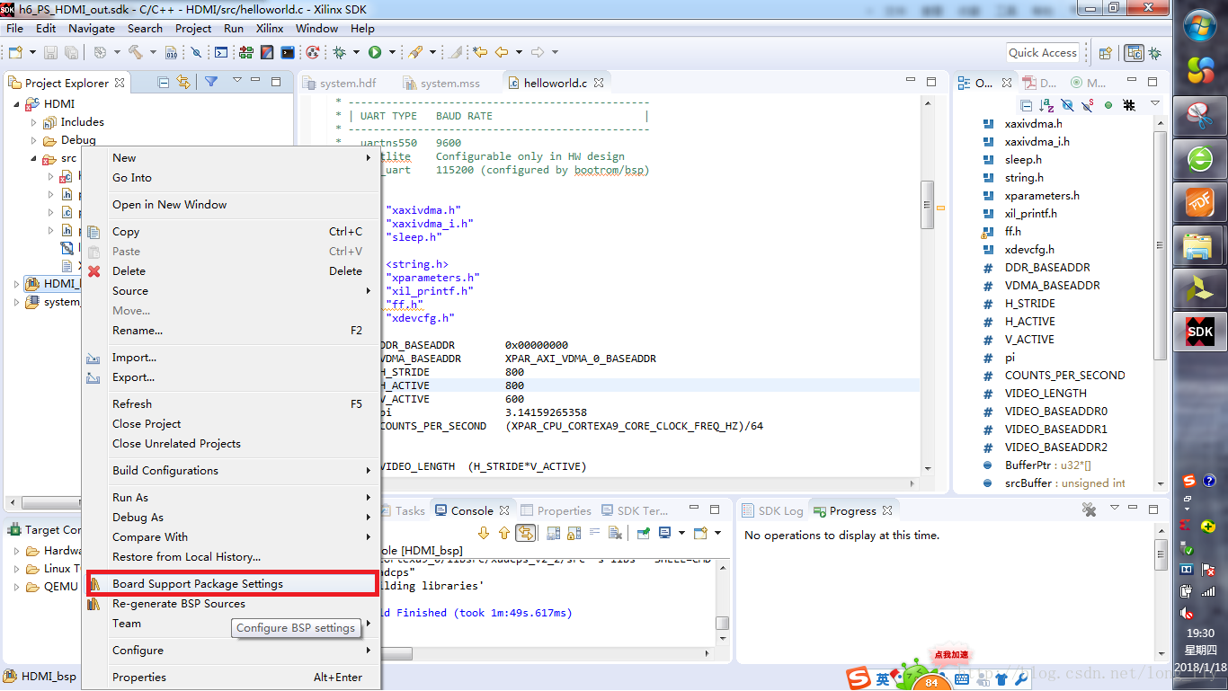This screenshot has width=1228, height=691.
Task: Launch the Xilinx shell terminal icon
Action: pyautogui.click(x=288, y=52)
